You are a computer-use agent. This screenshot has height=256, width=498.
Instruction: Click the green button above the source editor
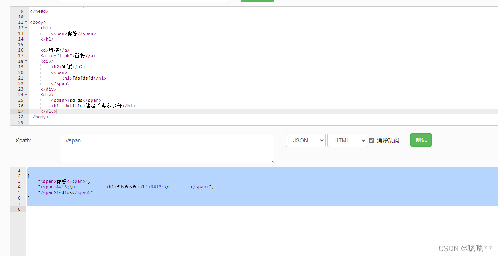[x=257, y=1]
